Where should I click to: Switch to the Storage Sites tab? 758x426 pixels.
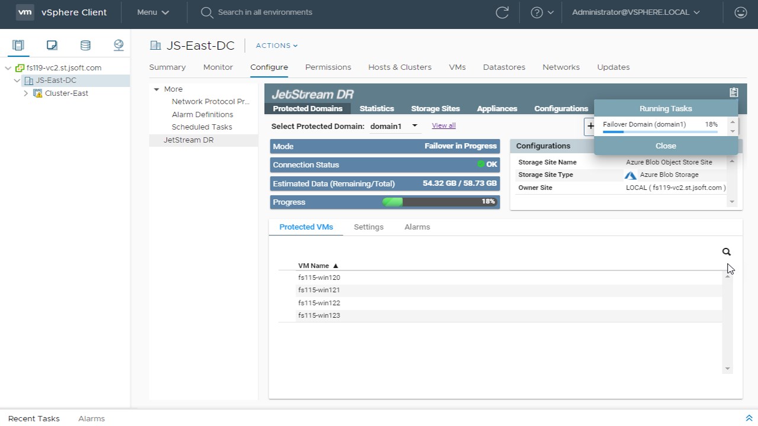(435, 108)
